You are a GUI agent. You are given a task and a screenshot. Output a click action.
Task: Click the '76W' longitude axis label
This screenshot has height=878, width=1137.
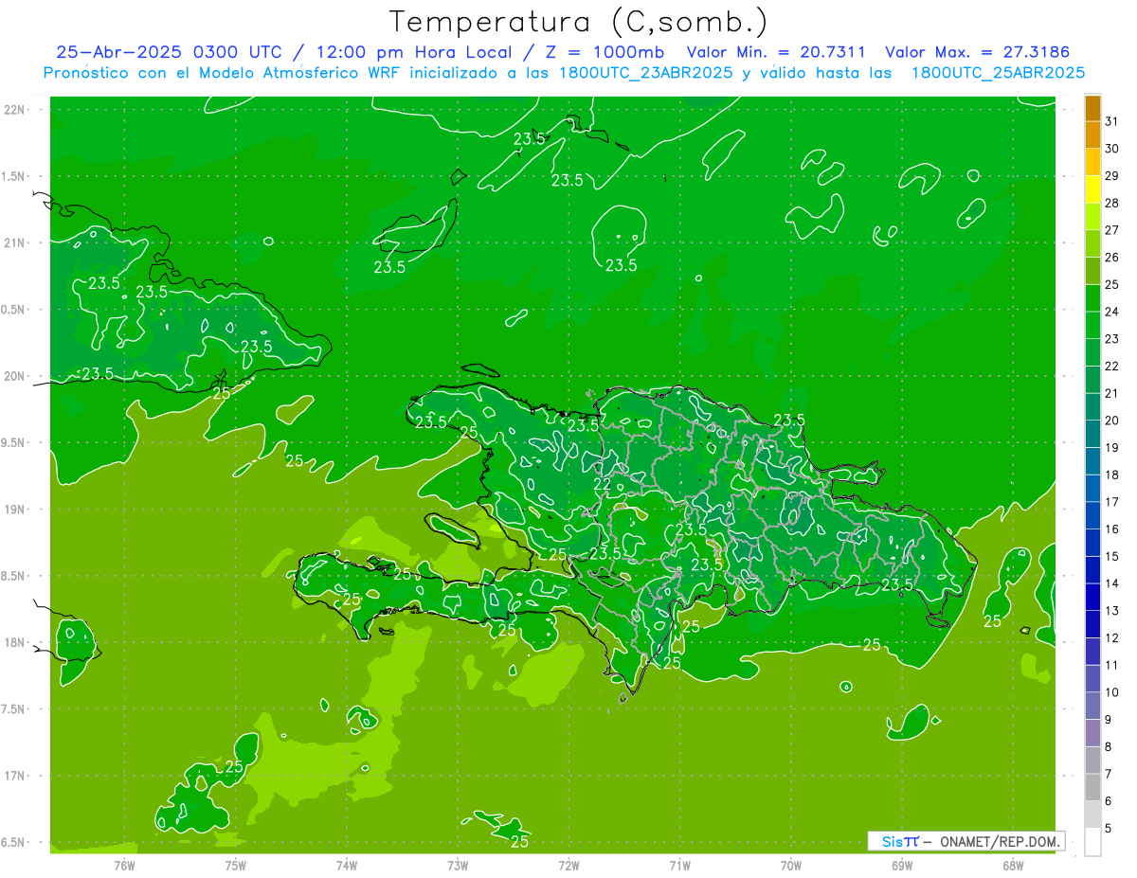pyautogui.click(x=124, y=865)
